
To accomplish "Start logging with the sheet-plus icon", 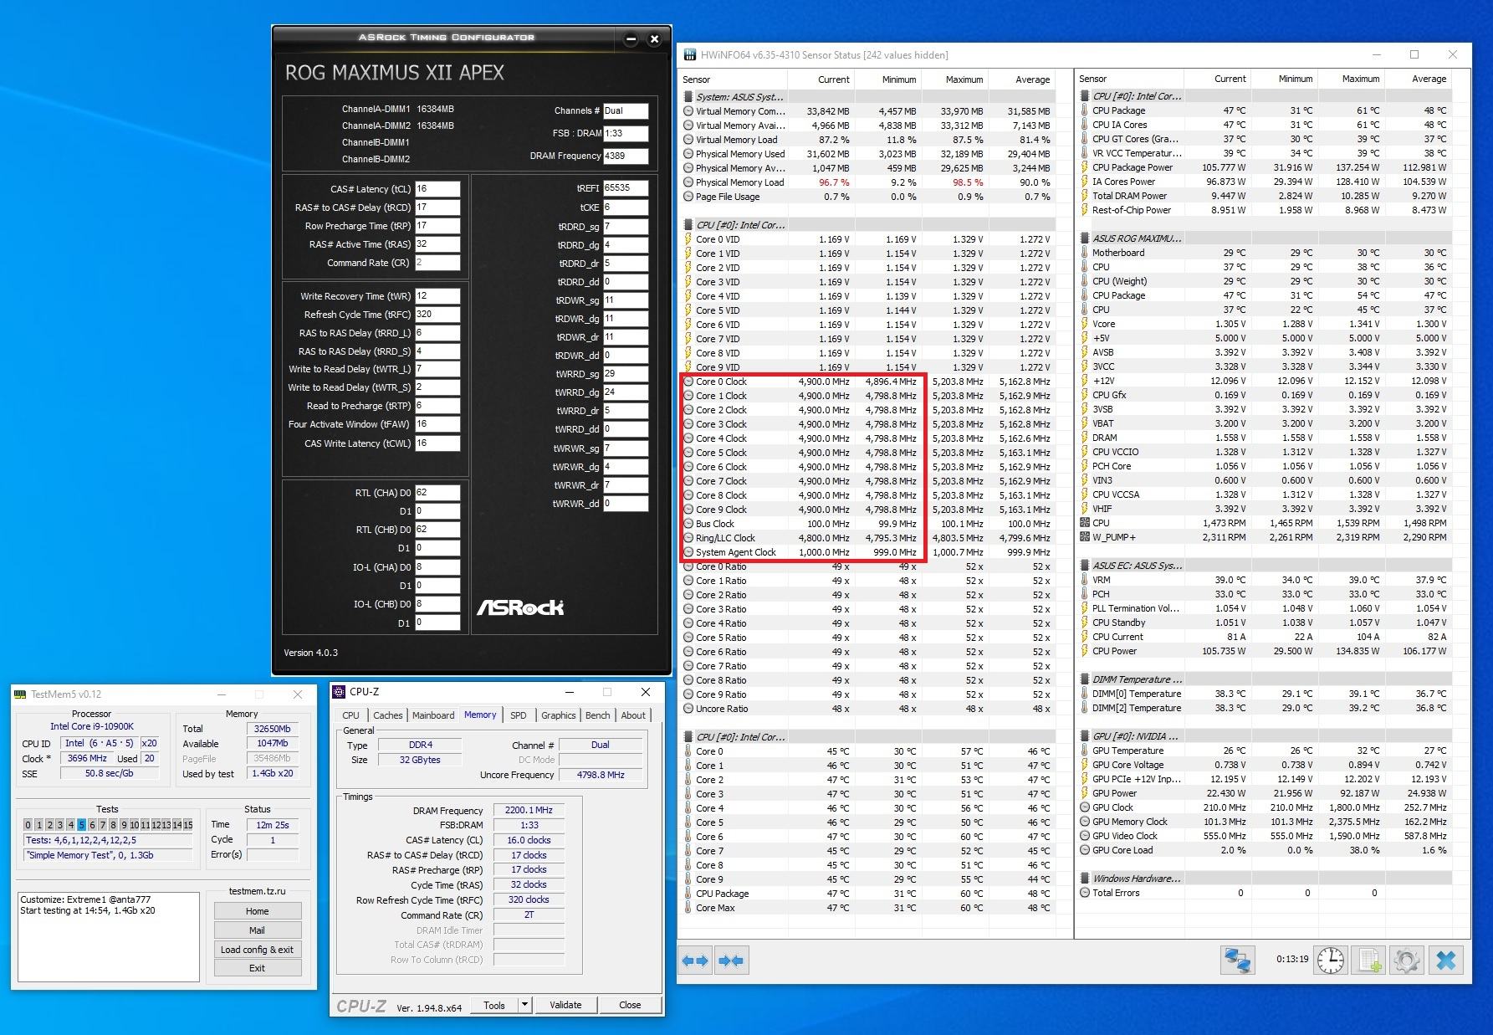I will 1368,960.
